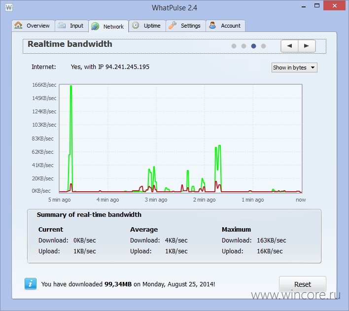Go to the Settings tab
Screen dimensions: 349x311
pos(186,26)
